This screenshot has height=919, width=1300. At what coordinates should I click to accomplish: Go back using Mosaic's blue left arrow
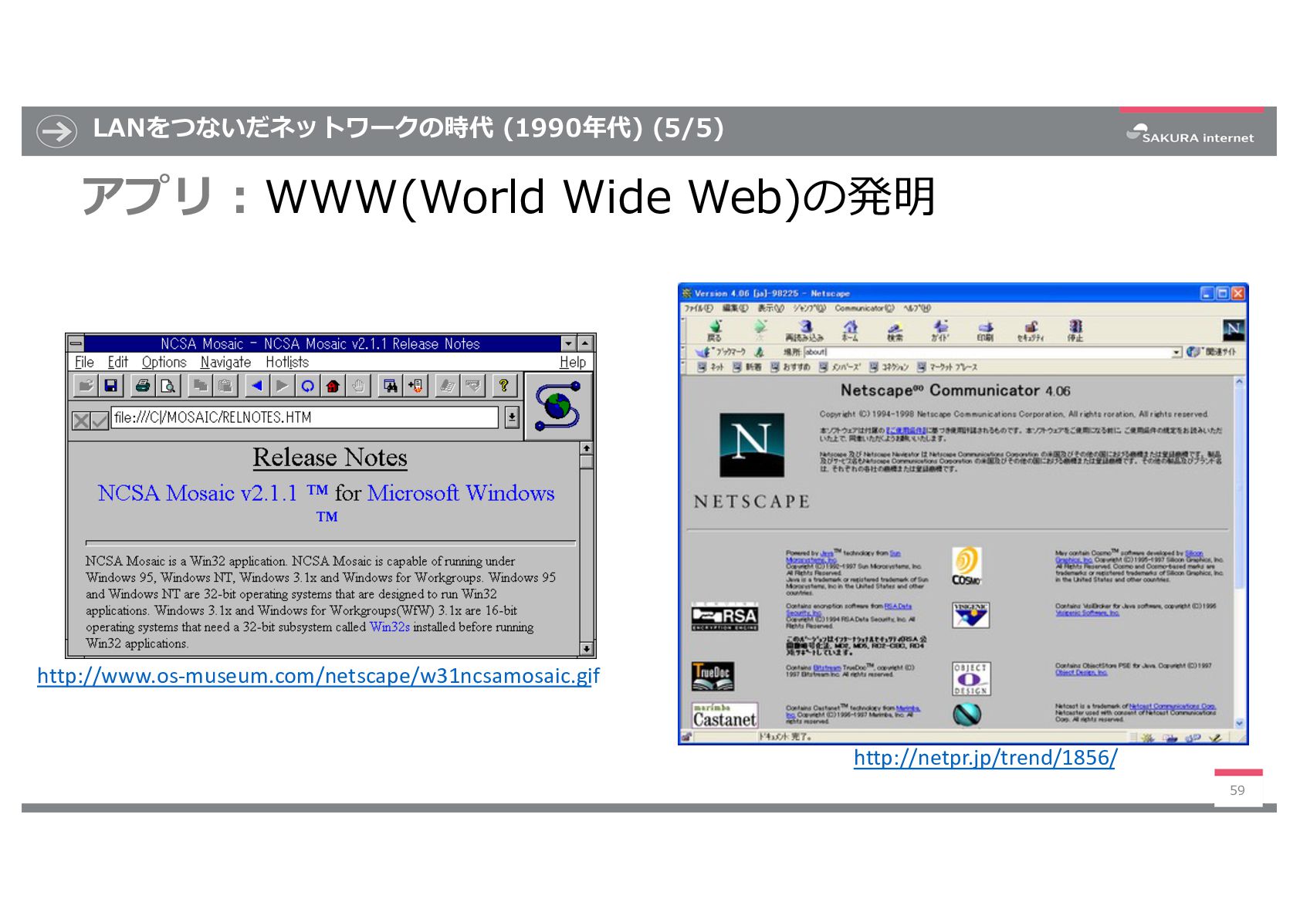[x=257, y=385]
